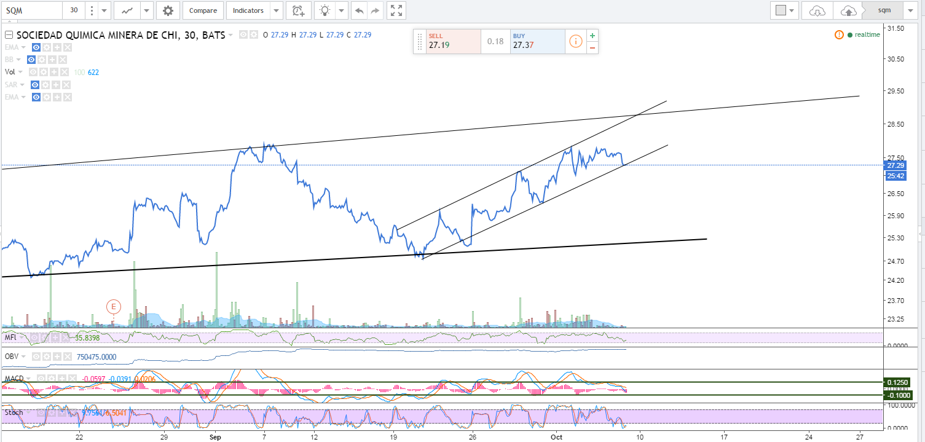Click the 0.18 spread quantity field

coord(495,41)
